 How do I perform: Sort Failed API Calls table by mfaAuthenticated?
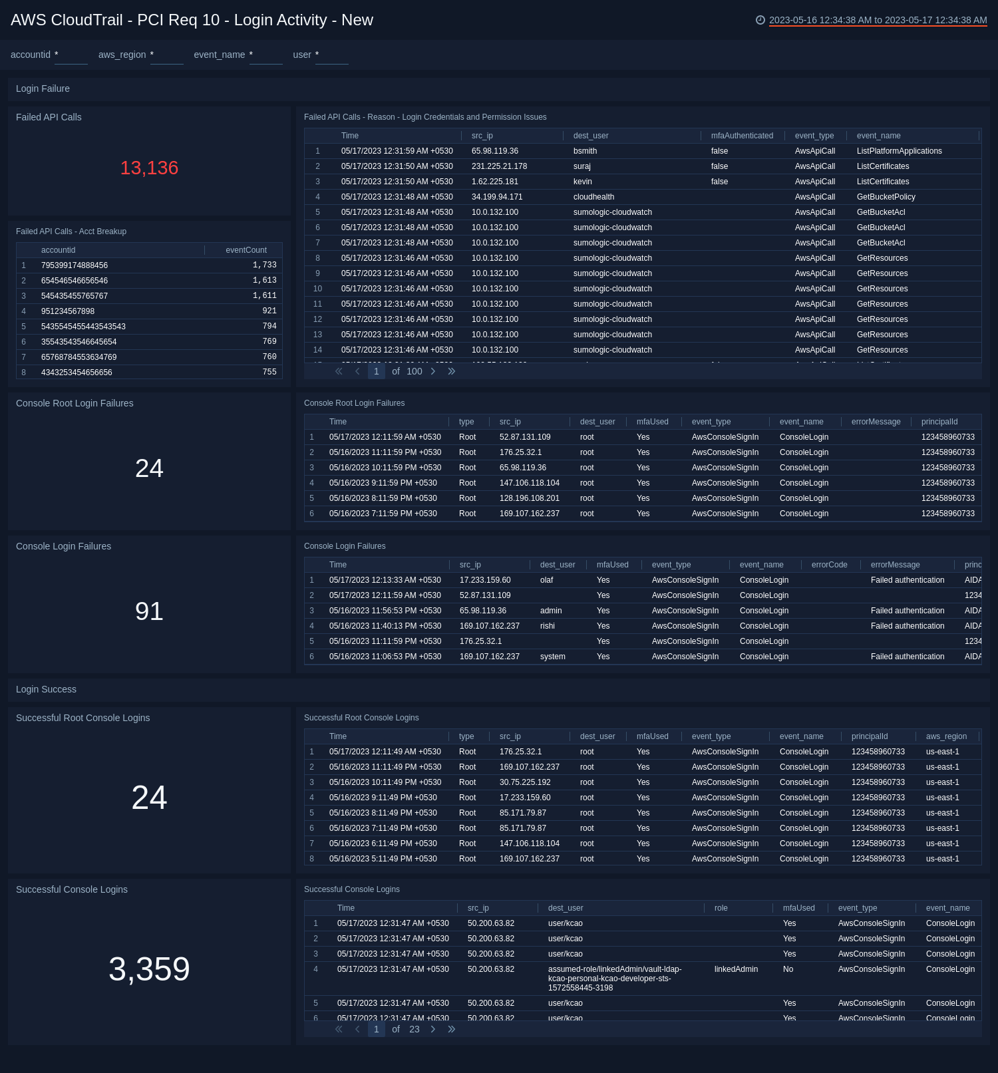point(742,136)
